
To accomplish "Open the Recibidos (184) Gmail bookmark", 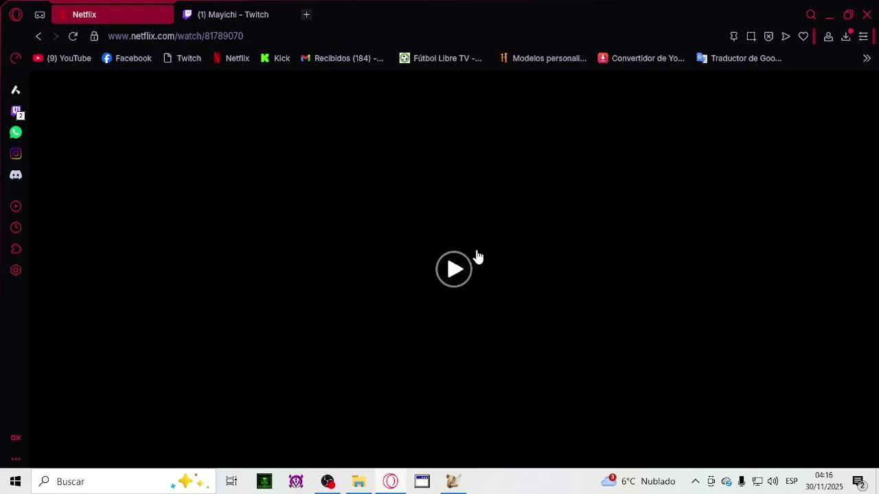I will [342, 58].
